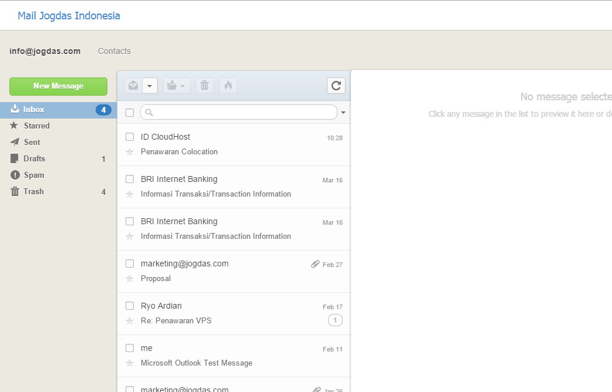Image resolution: width=612 pixels, height=392 pixels.
Task: Star the ID CloudHost message
Action: (x=130, y=152)
